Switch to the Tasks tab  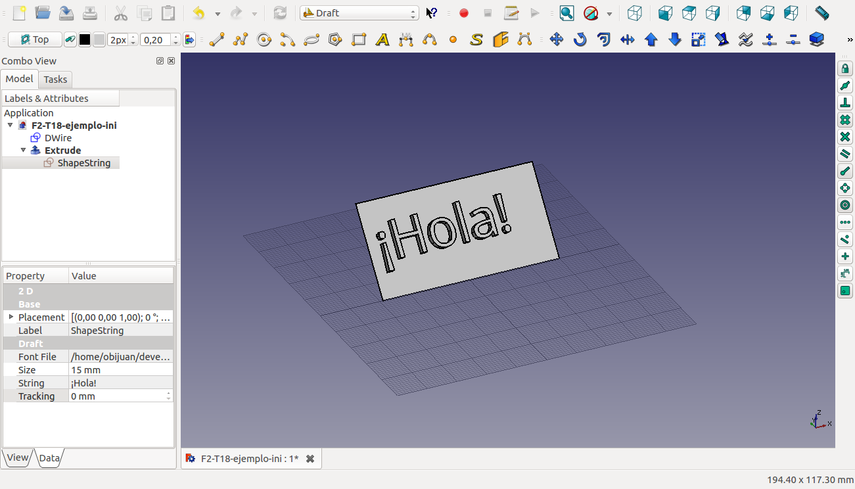(x=55, y=80)
